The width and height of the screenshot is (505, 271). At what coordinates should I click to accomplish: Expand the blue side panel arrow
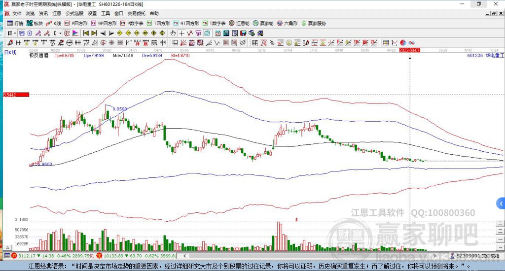pos(501,203)
